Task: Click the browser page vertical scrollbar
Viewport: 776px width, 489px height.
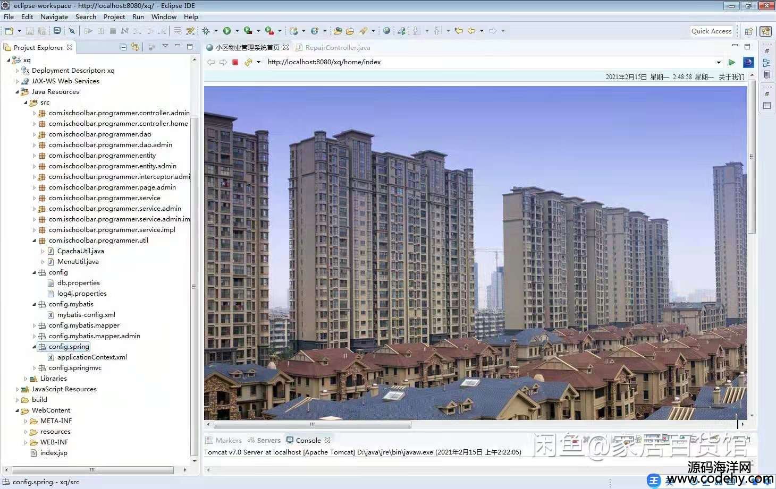Action: pos(752,157)
